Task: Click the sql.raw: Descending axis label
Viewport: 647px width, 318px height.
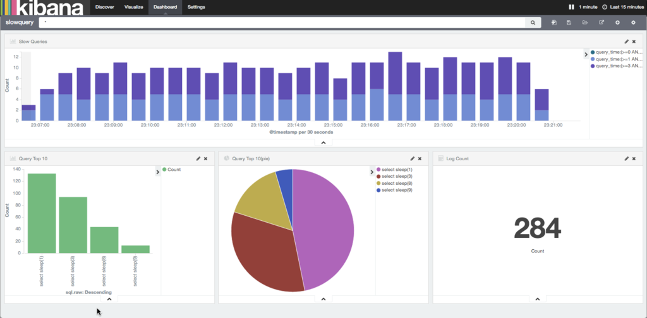Action: pos(88,293)
